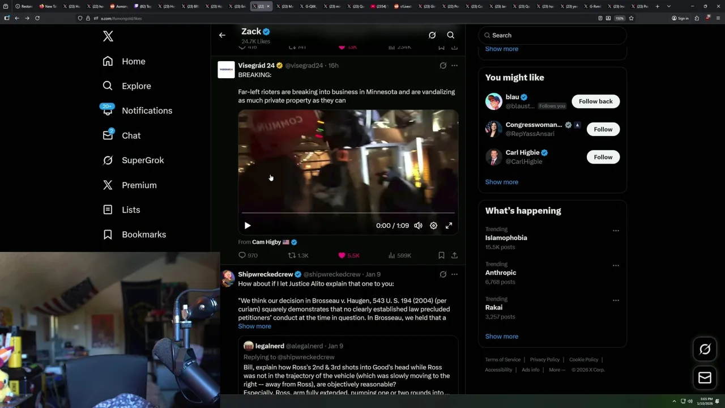Open a new browser tab
The image size is (725, 408).
[657, 6]
